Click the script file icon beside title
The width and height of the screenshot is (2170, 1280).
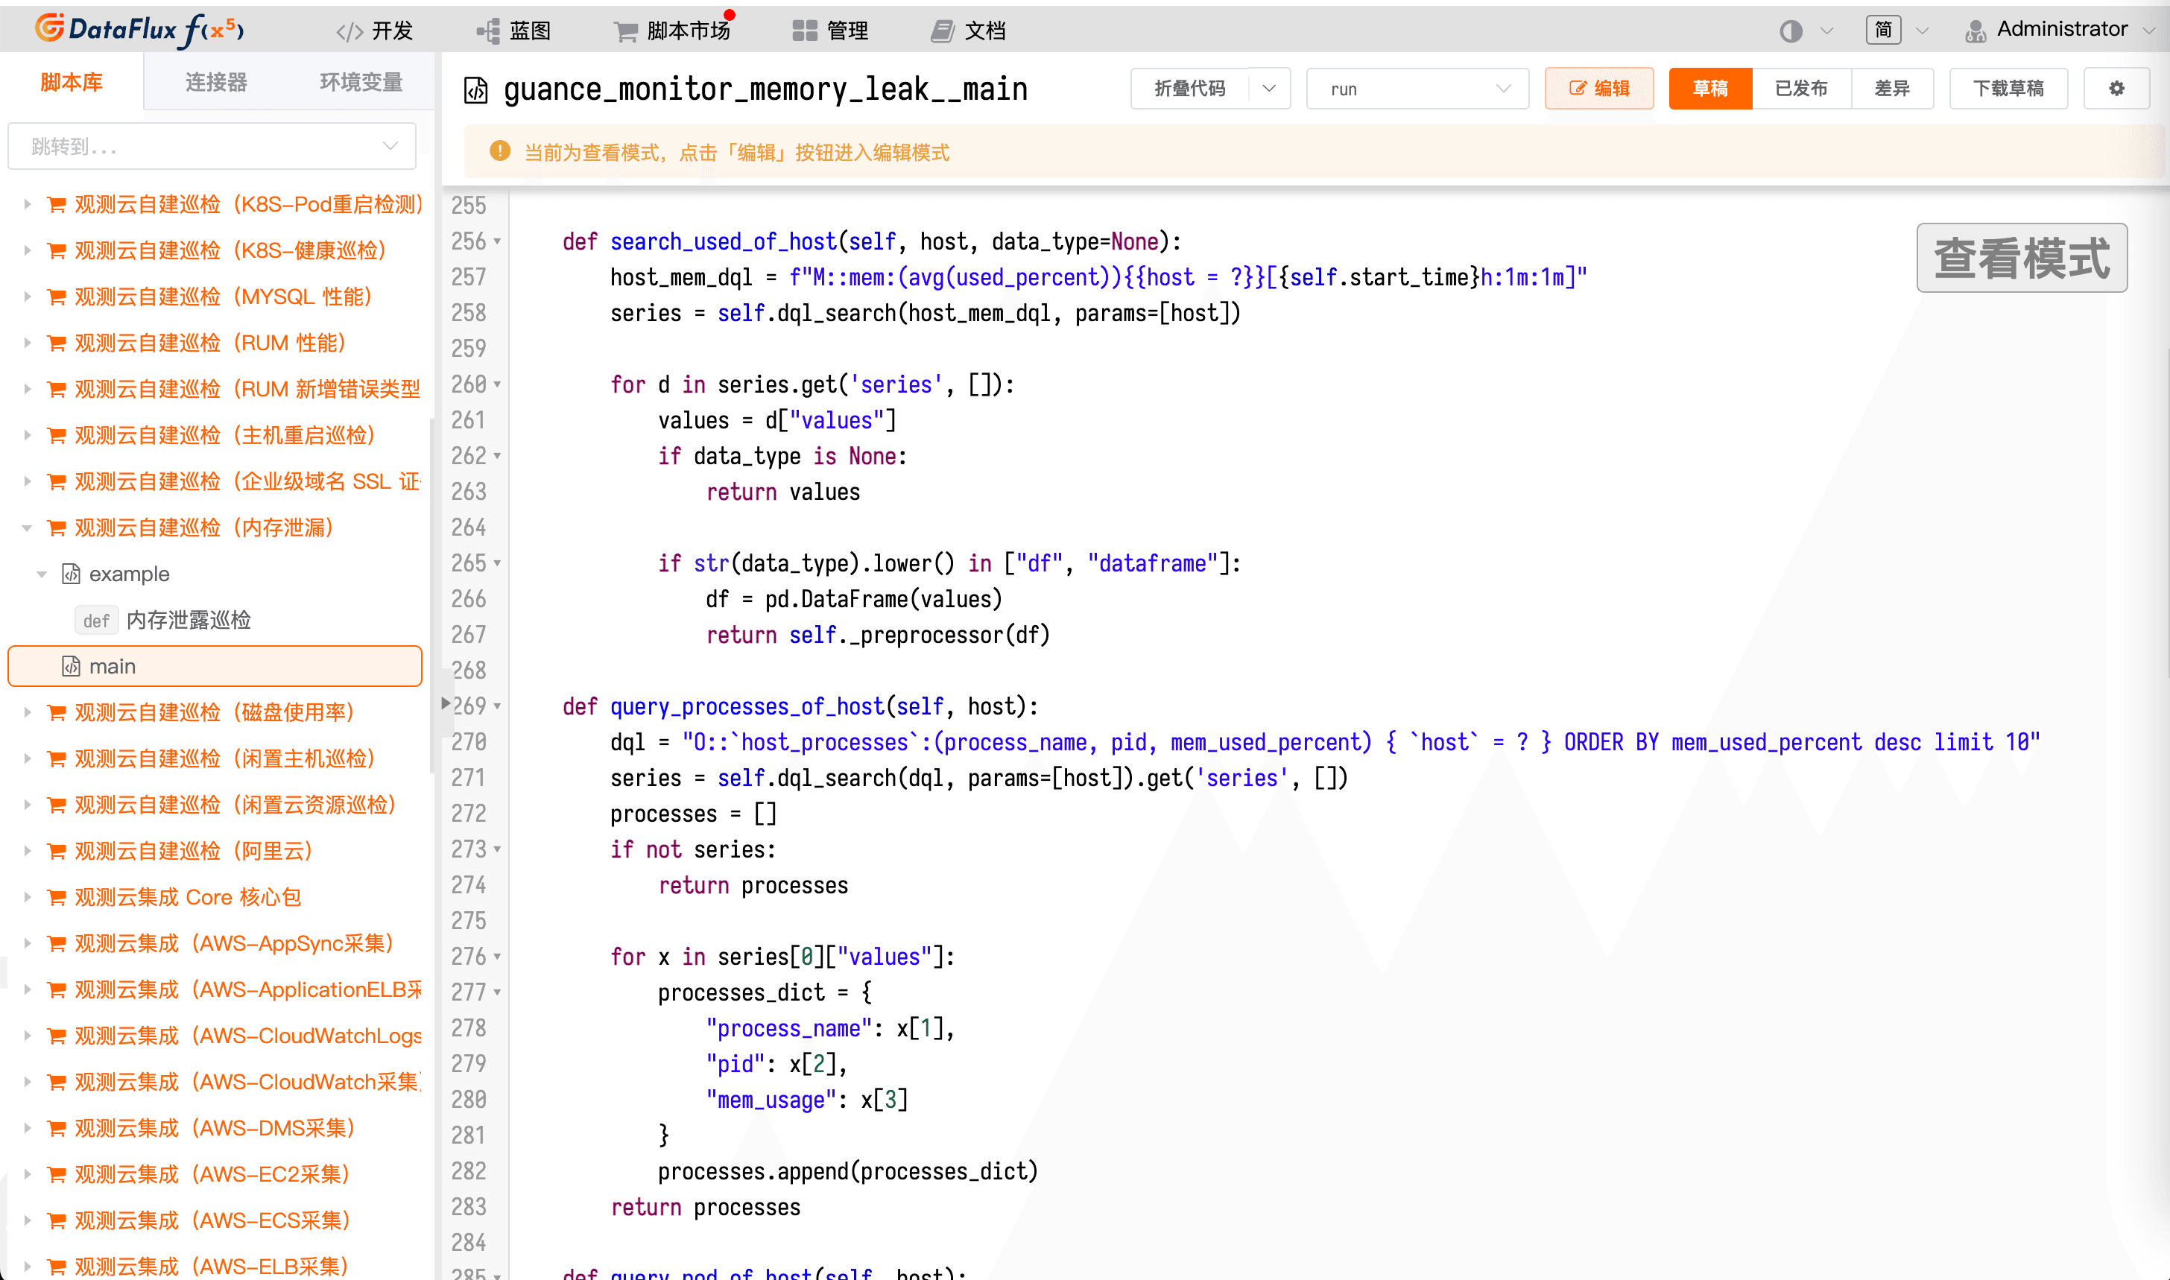click(x=476, y=89)
